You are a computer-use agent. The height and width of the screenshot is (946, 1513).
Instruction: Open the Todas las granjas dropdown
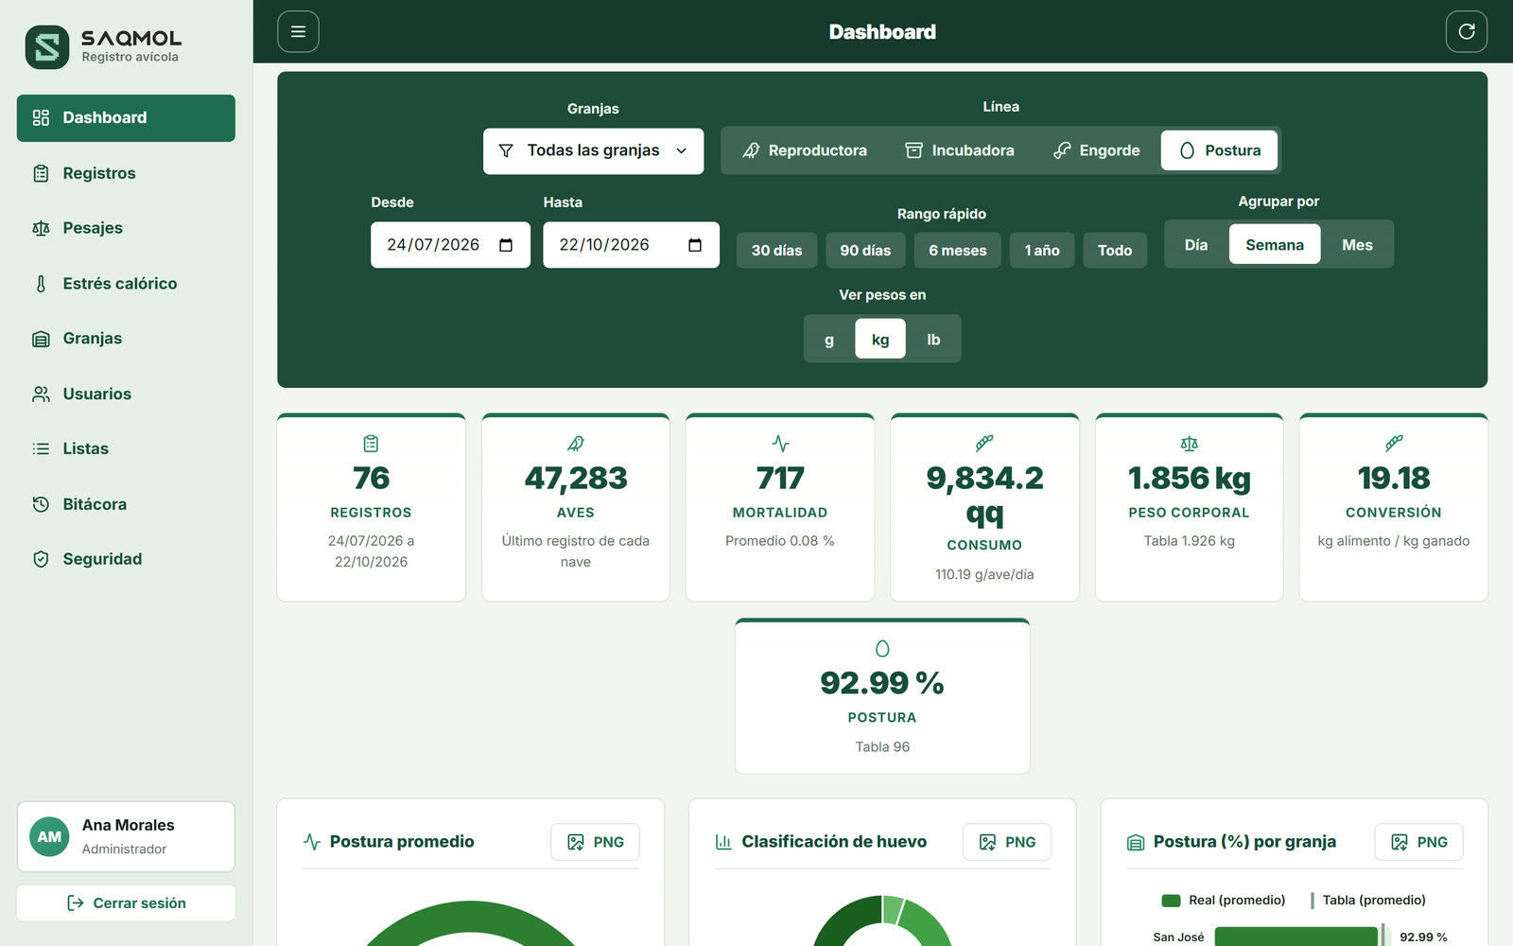(593, 151)
